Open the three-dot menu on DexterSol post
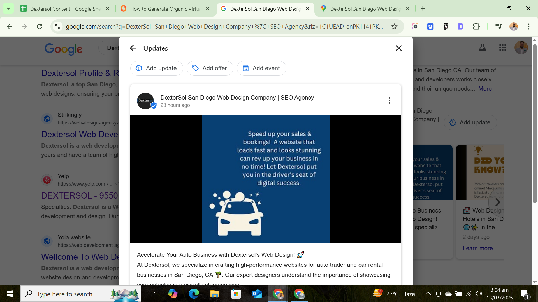This screenshot has width=538, height=302. click(389, 100)
